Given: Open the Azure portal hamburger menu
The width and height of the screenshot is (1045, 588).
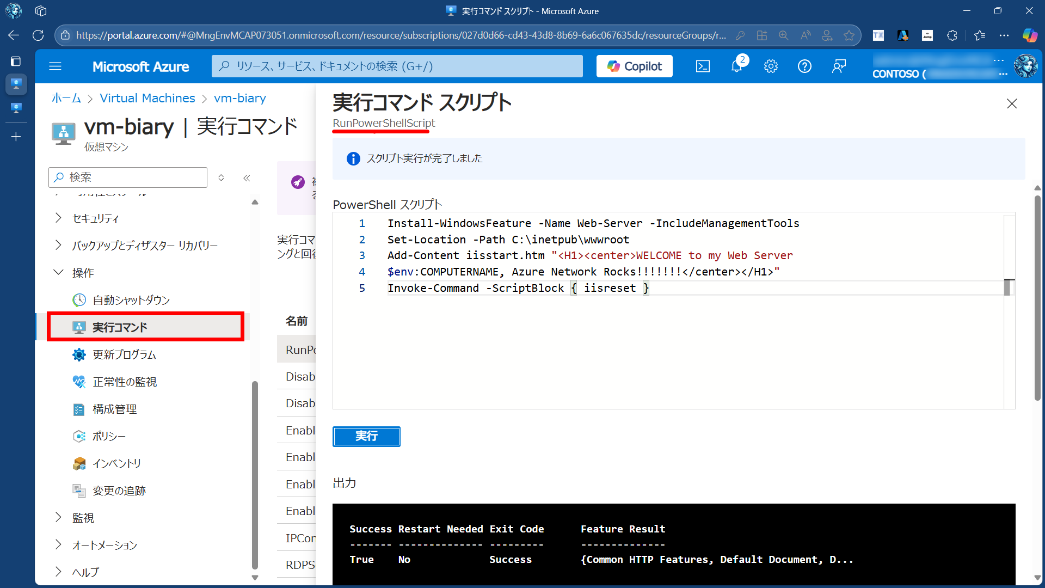Looking at the screenshot, I should 55,66.
